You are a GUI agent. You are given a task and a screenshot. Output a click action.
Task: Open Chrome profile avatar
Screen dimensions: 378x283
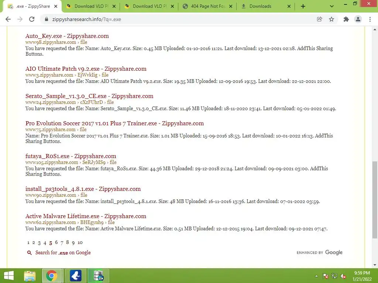[x=358, y=19]
